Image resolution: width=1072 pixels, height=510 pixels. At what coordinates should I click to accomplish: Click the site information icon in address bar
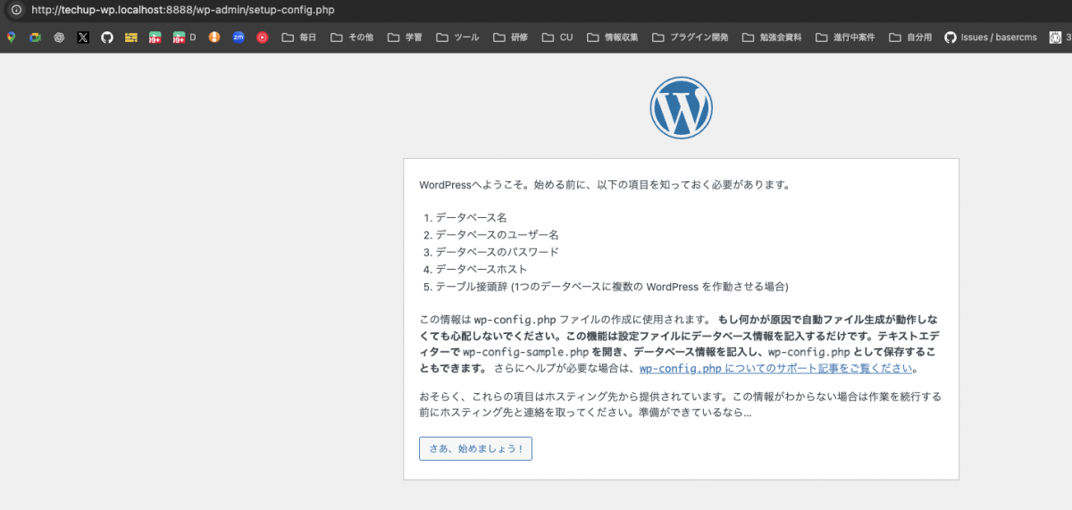(x=15, y=10)
